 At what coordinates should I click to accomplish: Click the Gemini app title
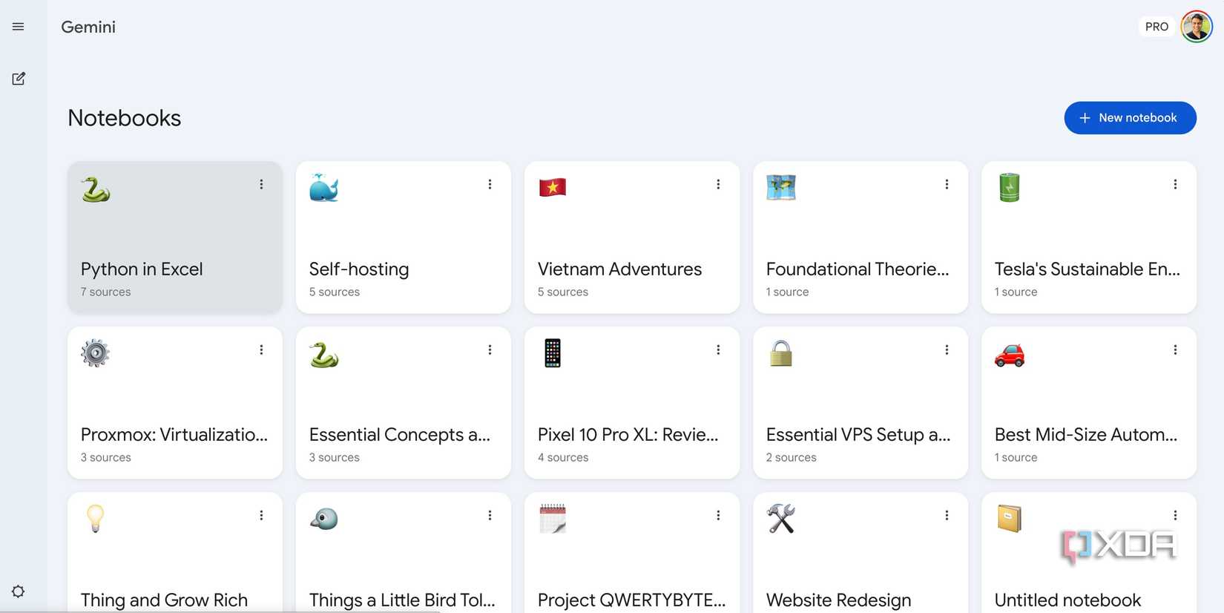coord(88,27)
